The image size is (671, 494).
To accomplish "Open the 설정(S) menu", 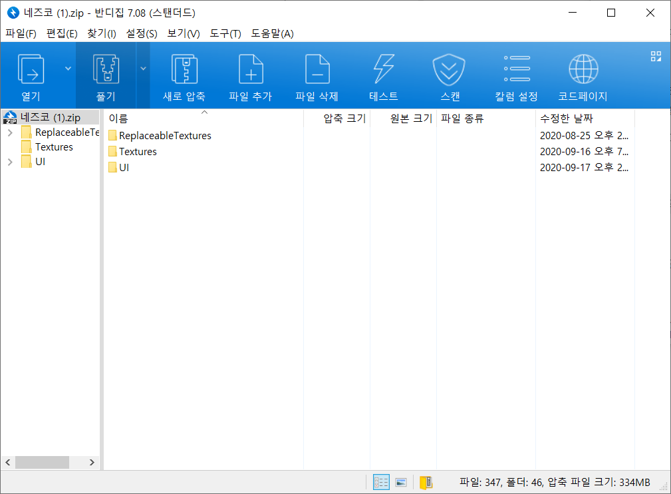I will point(142,33).
